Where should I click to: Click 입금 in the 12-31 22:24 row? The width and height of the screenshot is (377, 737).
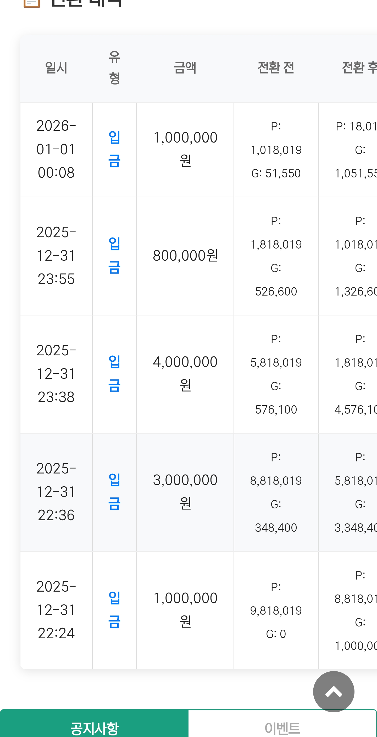pos(114,610)
